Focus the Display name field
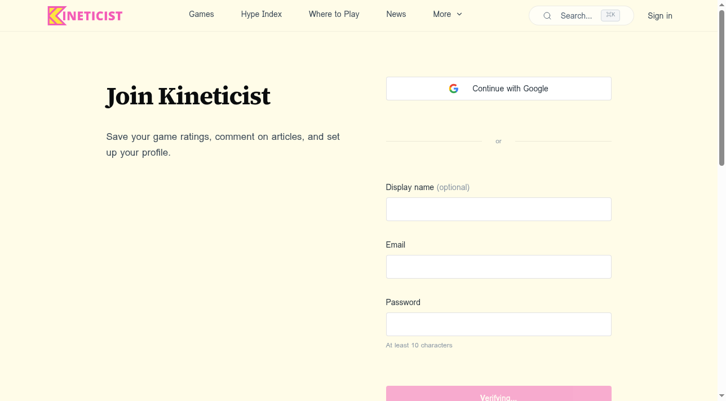Viewport: 726px width, 401px height. tap(499, 209)
